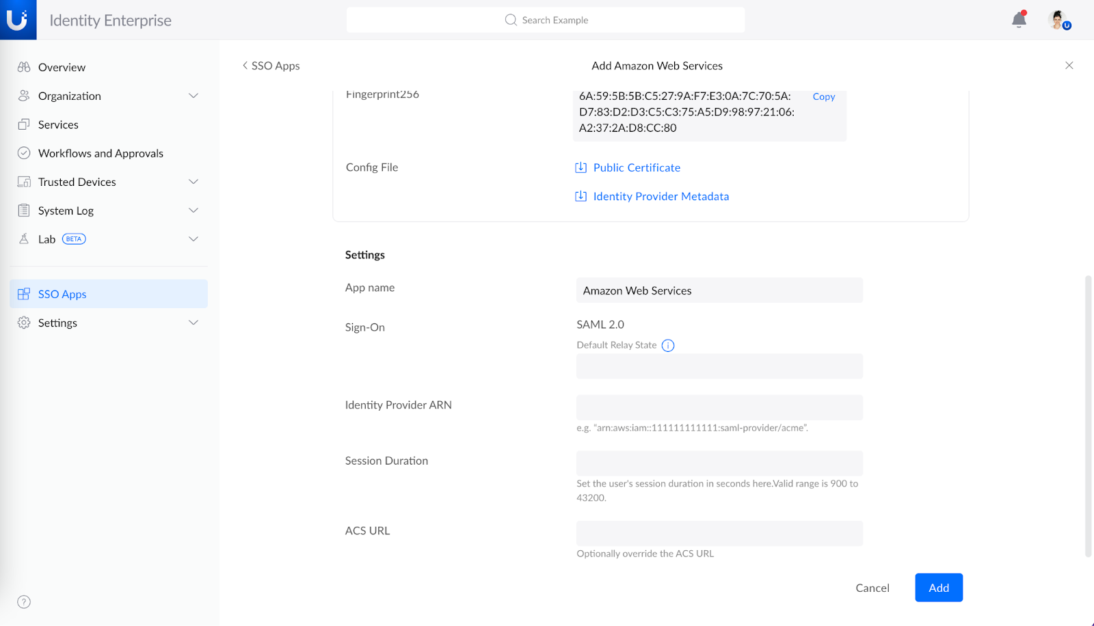Click the Lab flask icon
Viewport: 1094px width, 626px height.
24,239
